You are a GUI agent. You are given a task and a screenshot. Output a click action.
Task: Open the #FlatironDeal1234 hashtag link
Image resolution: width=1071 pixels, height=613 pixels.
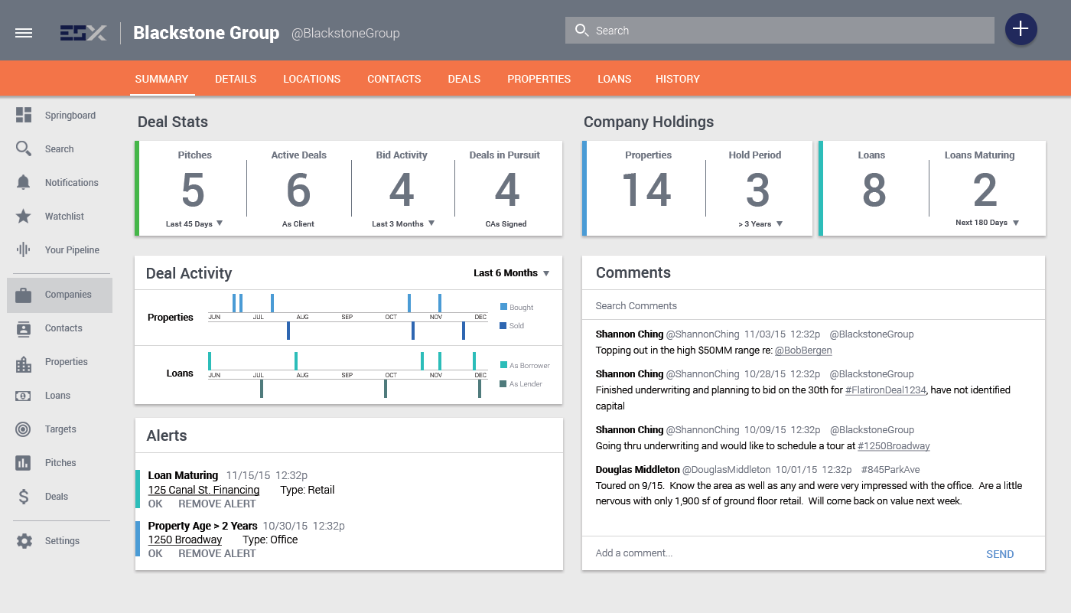[x=885, y=390]
